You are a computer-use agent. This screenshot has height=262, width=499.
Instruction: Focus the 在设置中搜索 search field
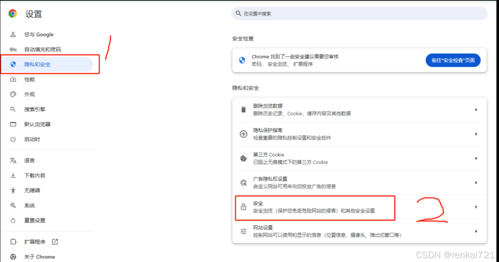tap(359, 13)
